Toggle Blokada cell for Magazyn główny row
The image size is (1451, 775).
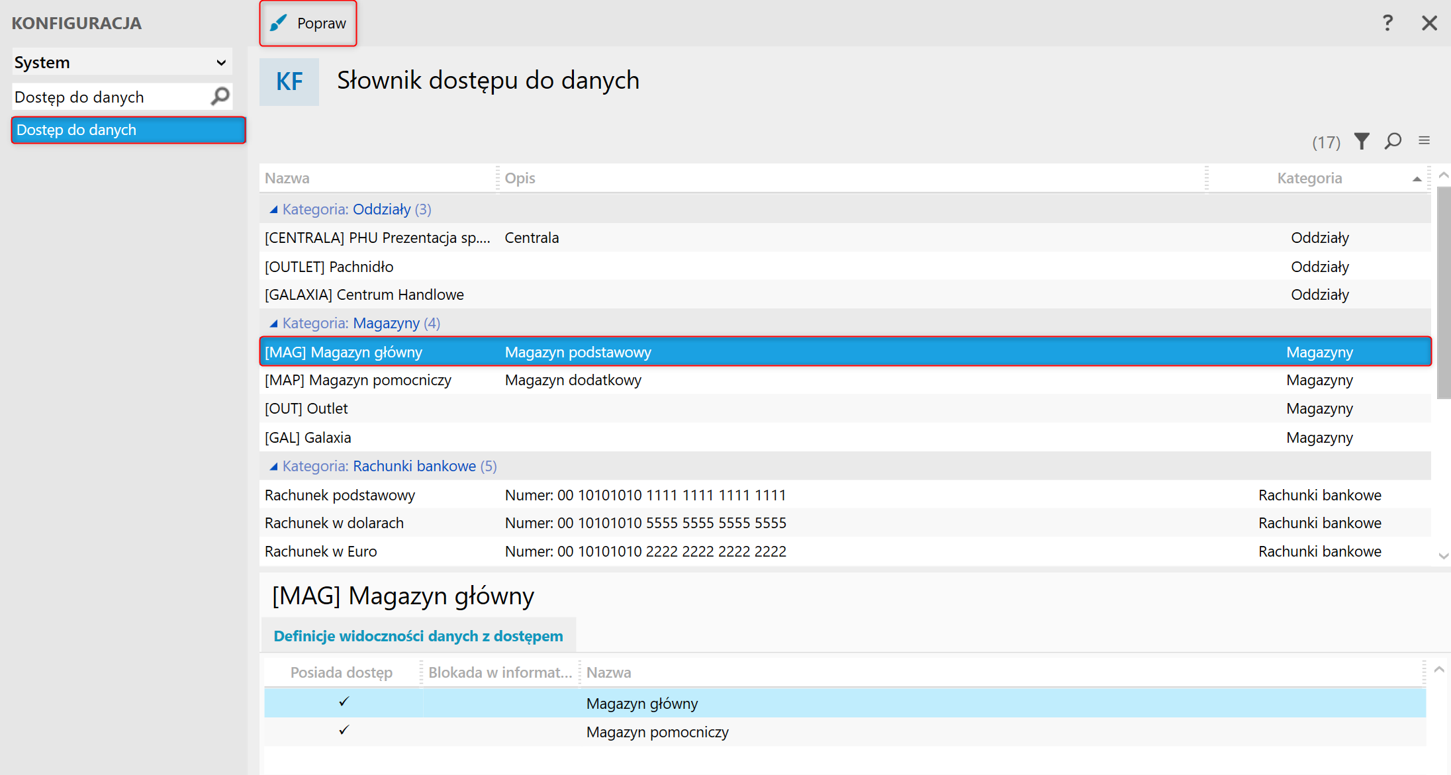500,703
